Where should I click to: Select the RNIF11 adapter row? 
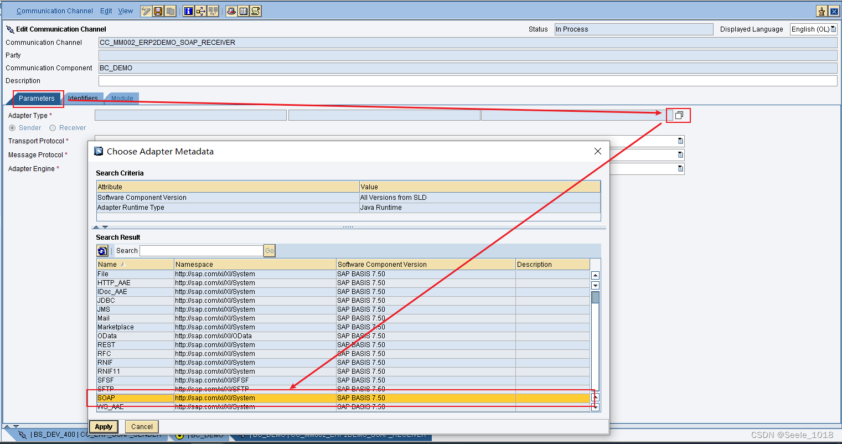[x=343, y=371]
